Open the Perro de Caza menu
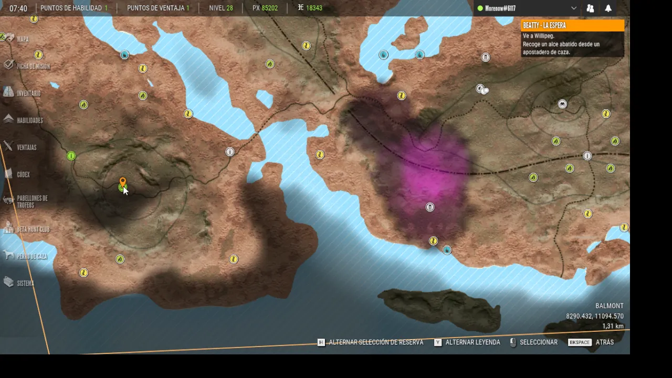Screen dimensions: 672x378 [25, 256]
